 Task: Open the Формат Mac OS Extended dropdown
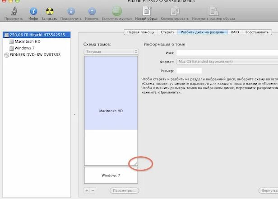point(227,61)
